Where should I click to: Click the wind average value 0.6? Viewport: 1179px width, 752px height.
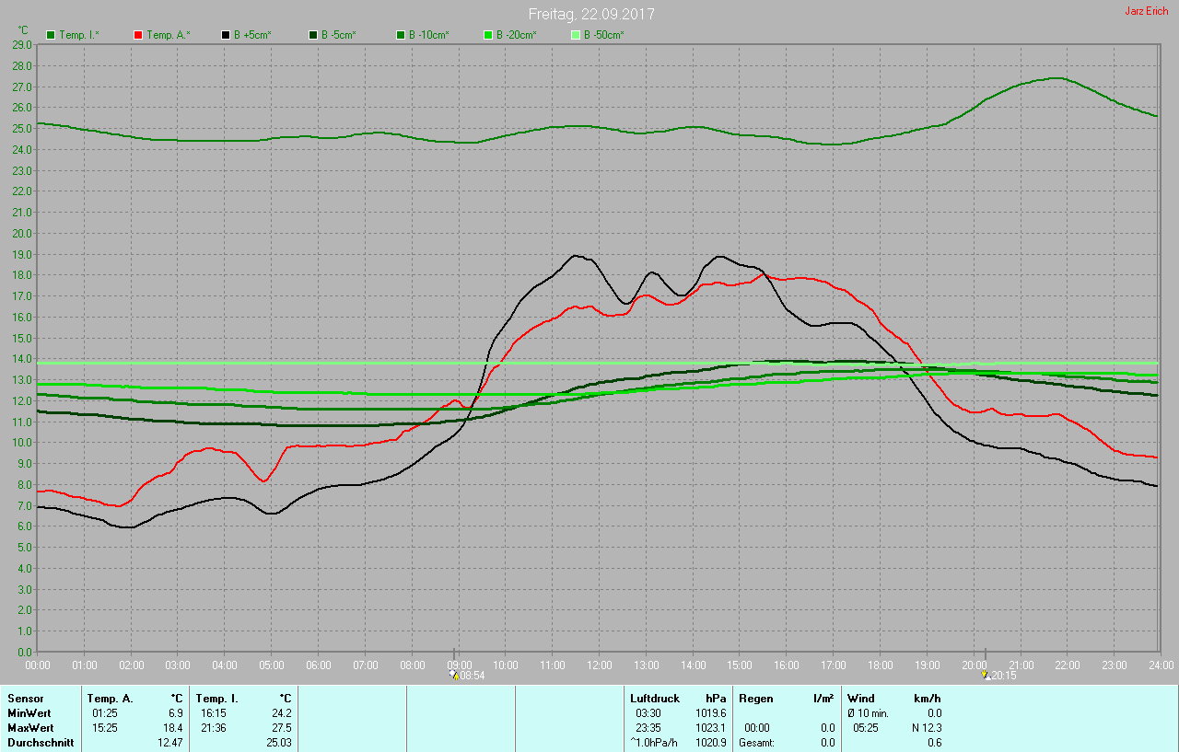(x=933, y=743)
